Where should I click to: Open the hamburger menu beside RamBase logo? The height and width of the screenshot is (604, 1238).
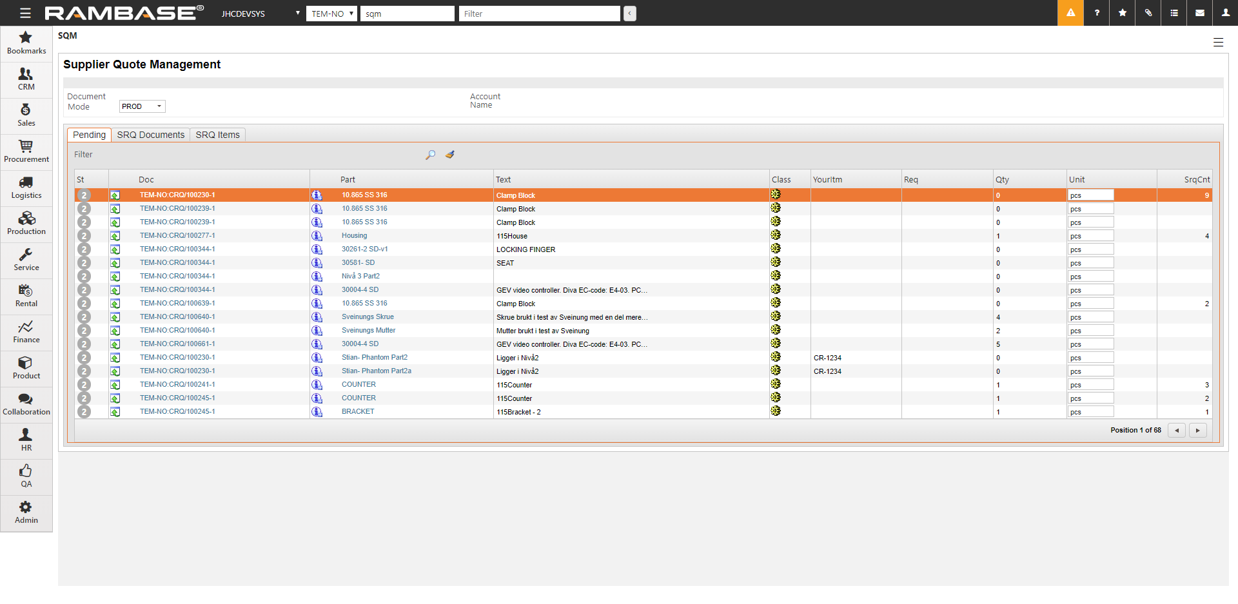pos(25,13)
